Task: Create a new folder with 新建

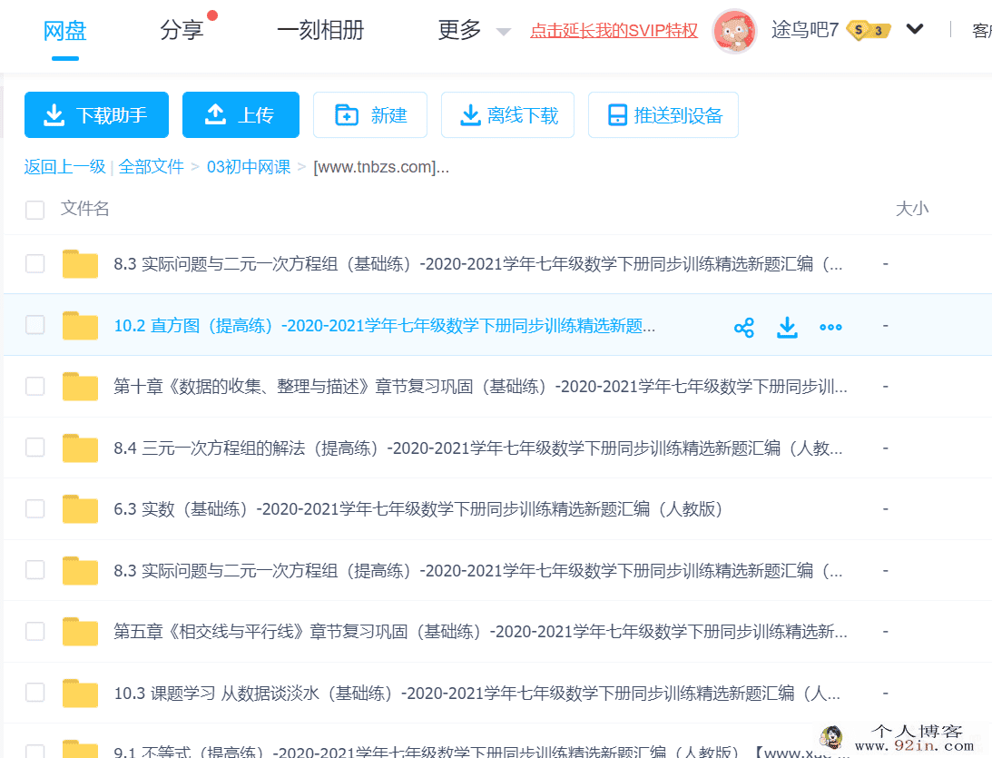Action: click(370, 114)
